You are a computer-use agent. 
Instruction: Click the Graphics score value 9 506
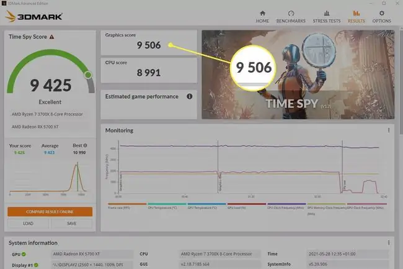pyautogui.click(x=149, y=45)
